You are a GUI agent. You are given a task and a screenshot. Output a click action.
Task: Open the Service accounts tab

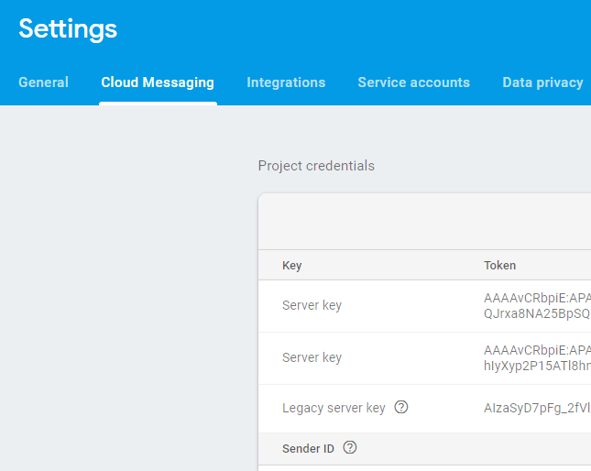coord(413,82)
